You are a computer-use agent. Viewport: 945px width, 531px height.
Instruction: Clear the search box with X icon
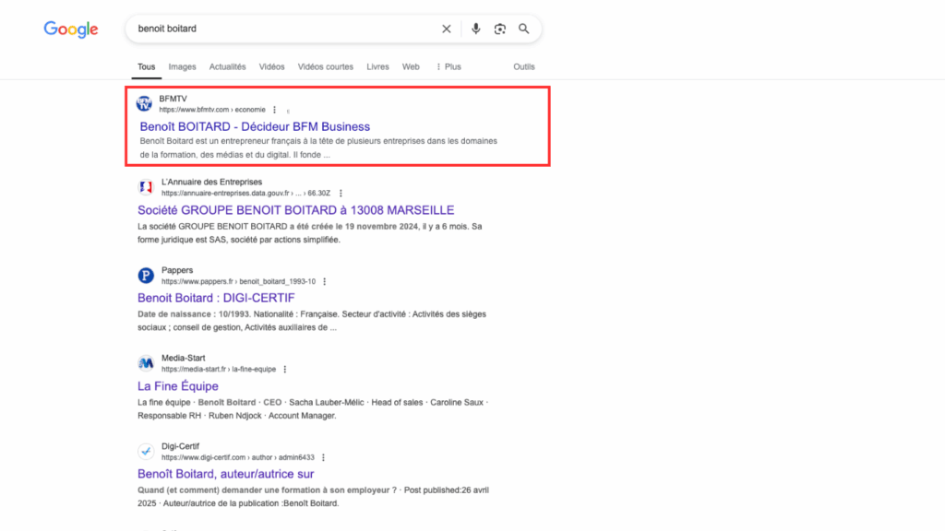click(447, 29)
